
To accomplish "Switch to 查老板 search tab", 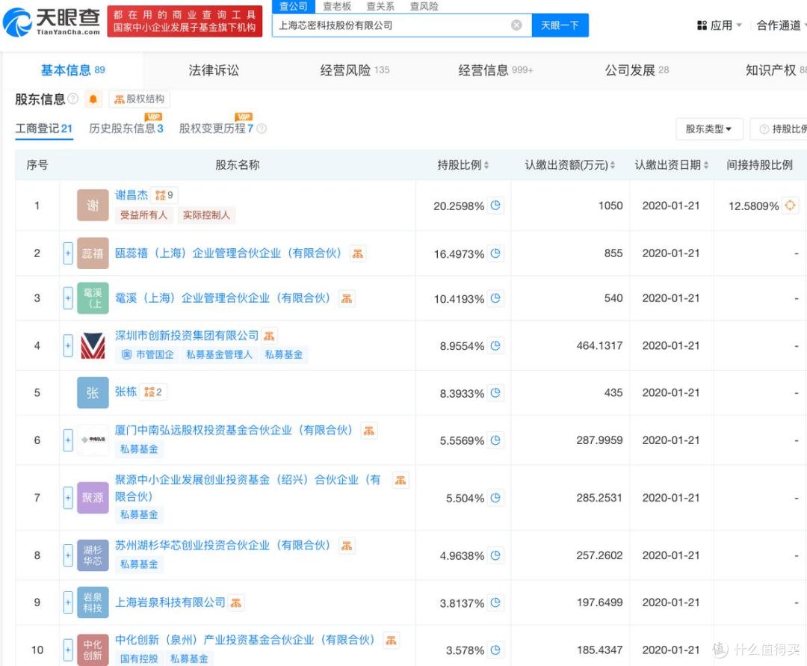I will click(336, 6).
